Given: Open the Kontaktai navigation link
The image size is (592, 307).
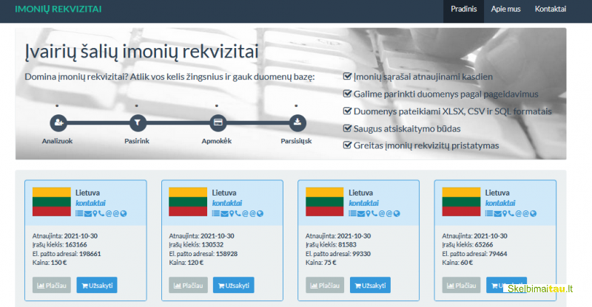Looking at the screenshot, I should click(x=550, y=9).
